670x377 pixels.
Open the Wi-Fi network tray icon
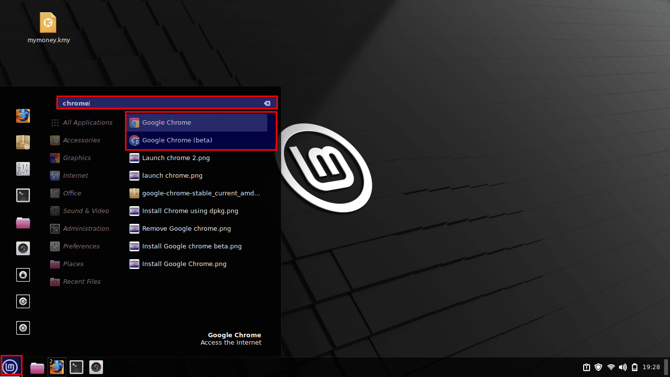click(611, 367)
